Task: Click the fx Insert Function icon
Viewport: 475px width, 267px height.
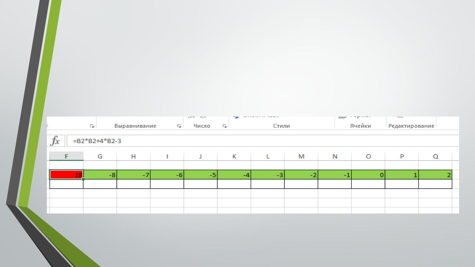Action: [x=55, y=141]
